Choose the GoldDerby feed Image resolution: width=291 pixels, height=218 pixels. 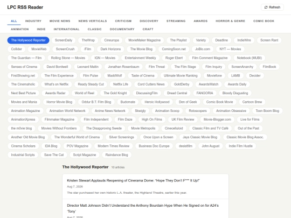(x=182, y=85)
